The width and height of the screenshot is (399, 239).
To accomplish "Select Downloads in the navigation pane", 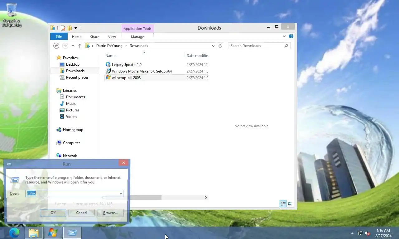I will pos(75,71).
